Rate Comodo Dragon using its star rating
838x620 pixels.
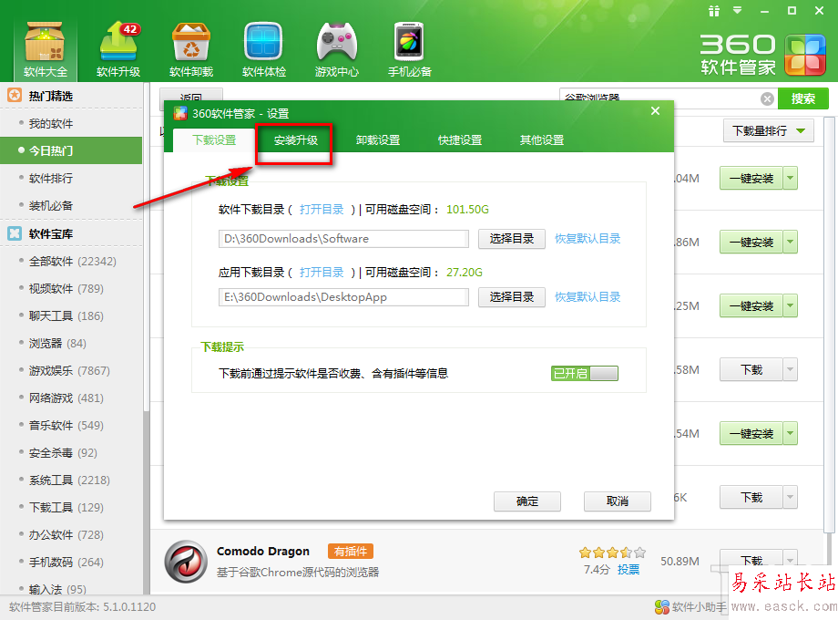(x=611, y=552)
